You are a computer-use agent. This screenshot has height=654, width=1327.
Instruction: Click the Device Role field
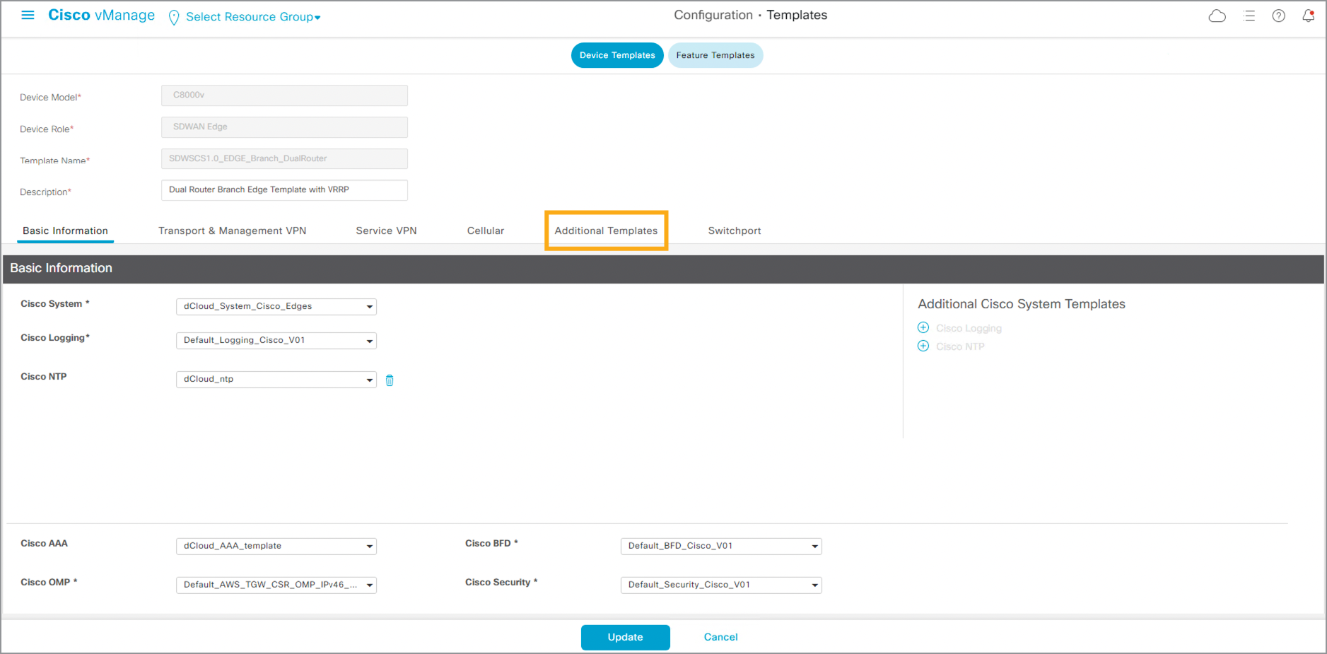click(284, 127)
